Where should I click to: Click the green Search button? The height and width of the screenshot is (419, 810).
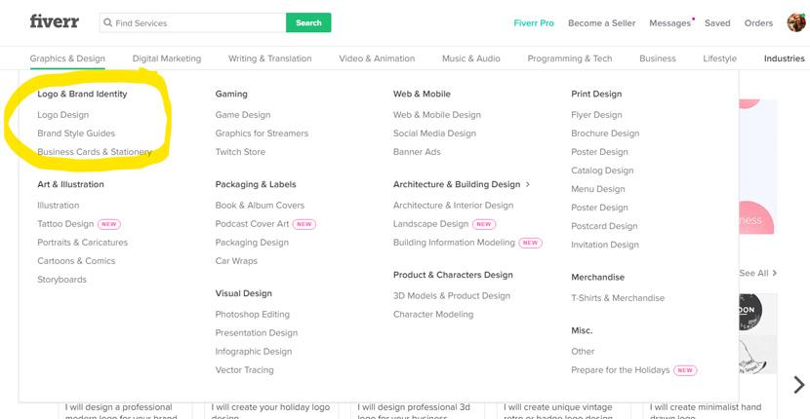[308, 22]
